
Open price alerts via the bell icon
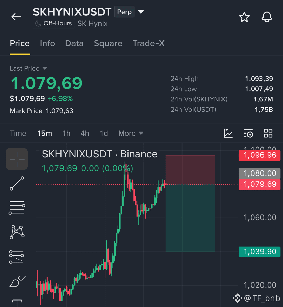point(267,17)
